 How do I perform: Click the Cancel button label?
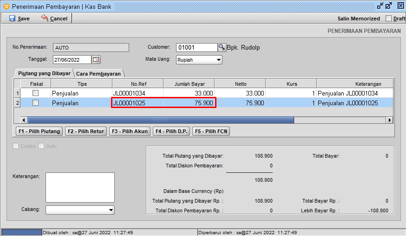coord(59,19)
